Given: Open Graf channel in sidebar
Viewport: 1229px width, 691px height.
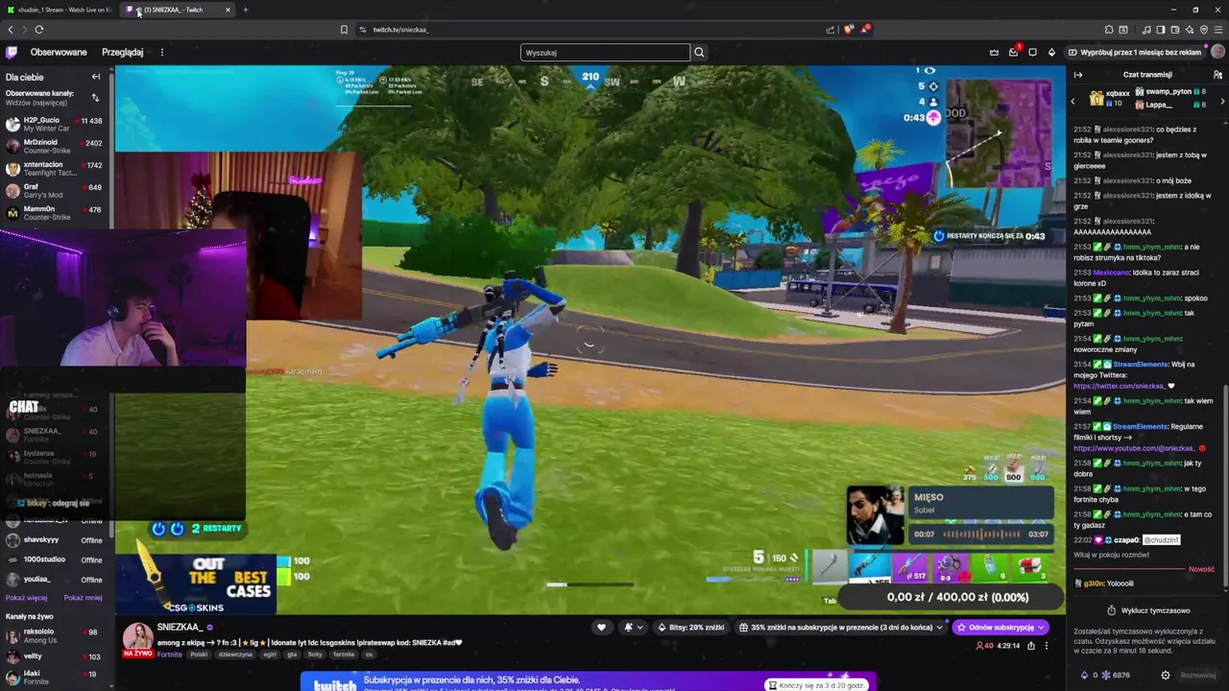Looking at the screenshot, I should [x=55, y=190].
